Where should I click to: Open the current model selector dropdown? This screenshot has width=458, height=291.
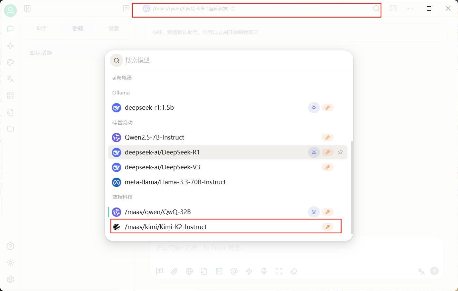(189, 9)
